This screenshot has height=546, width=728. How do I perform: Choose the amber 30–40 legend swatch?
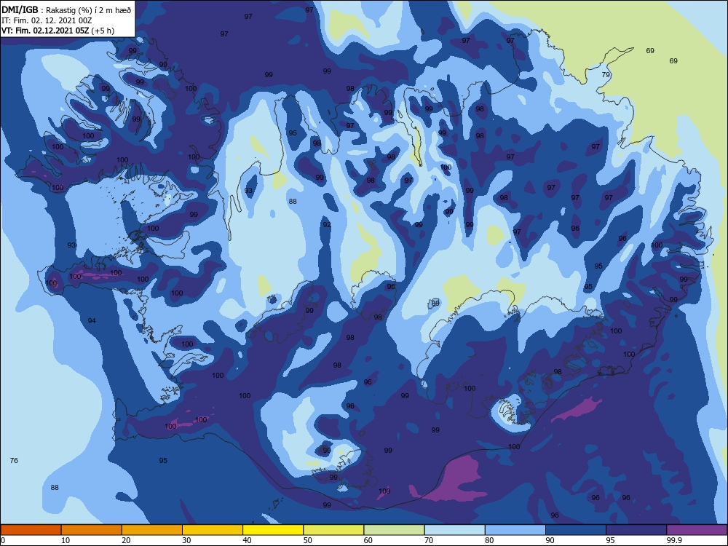point(213,530)
